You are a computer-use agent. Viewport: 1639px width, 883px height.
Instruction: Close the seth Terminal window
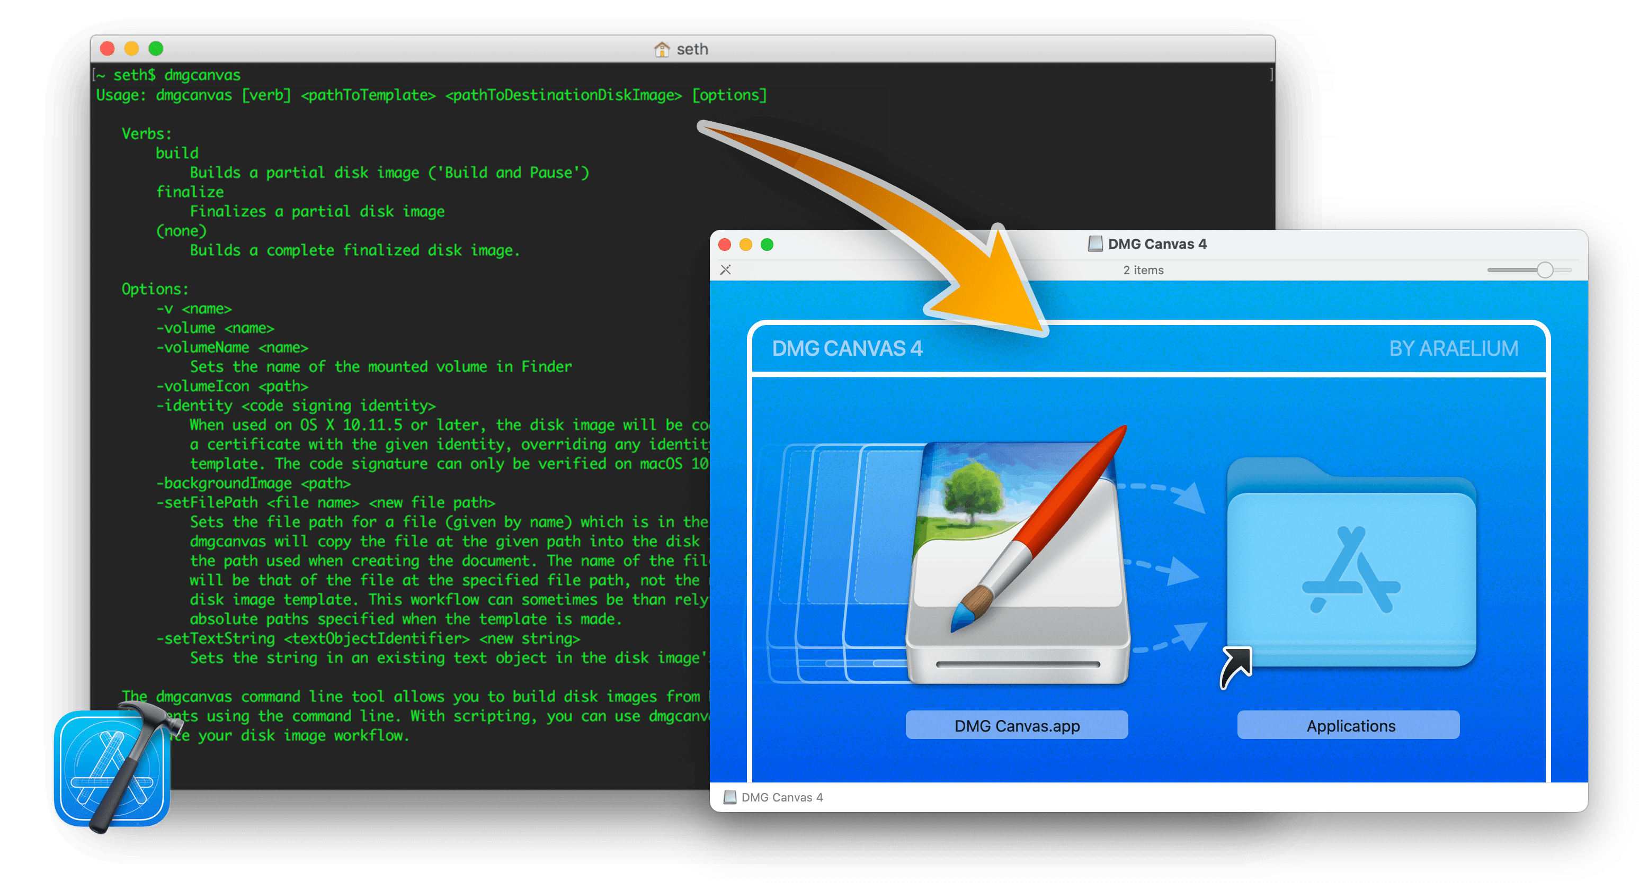click(x=108, y=49)
